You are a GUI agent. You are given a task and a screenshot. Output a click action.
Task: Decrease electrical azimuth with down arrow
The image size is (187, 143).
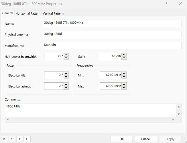tap(66, 88)
